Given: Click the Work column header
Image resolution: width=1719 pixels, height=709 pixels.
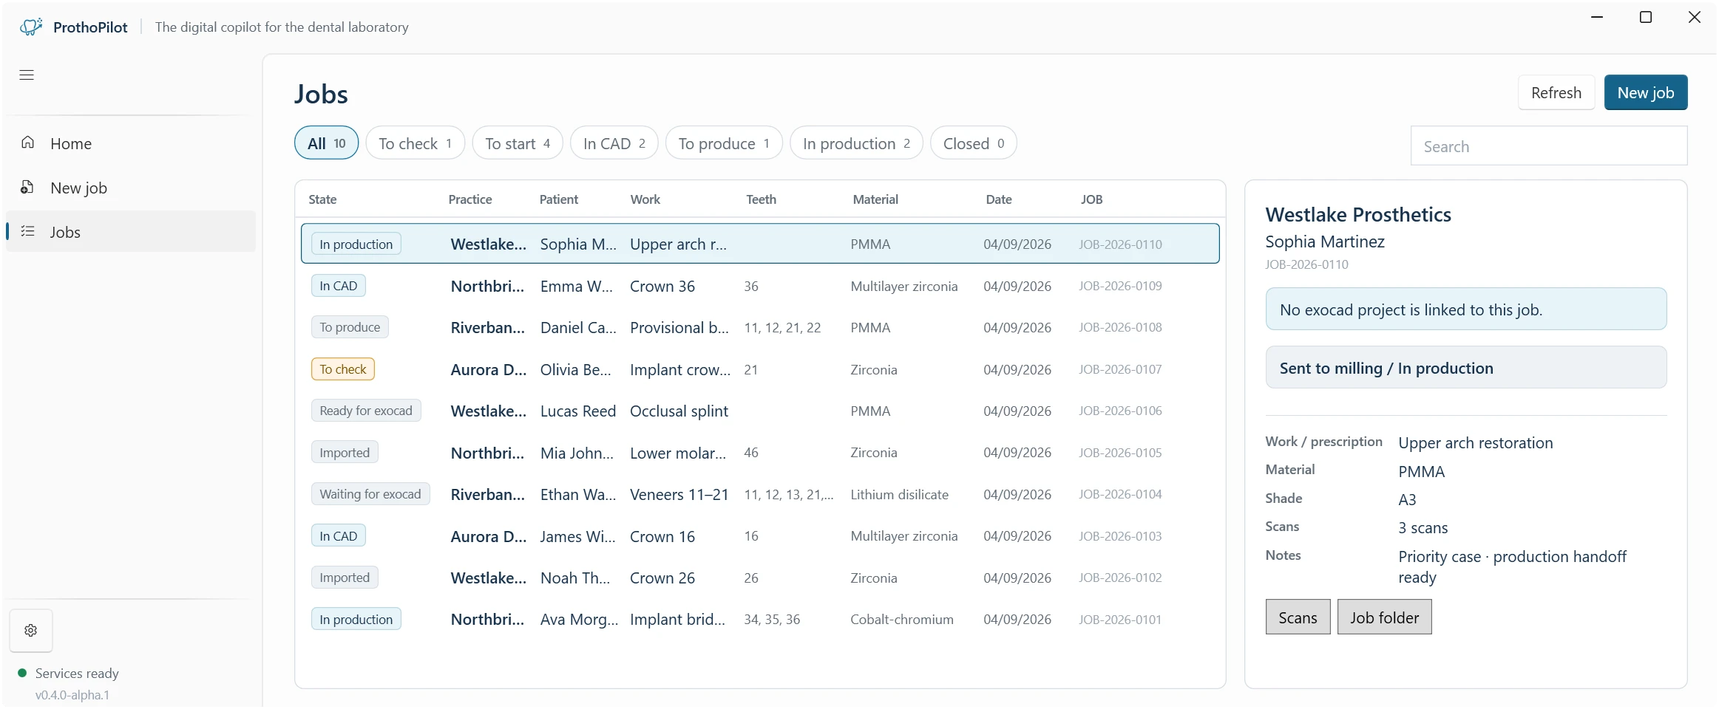Looking at the screenshot, I should click(x=645, y=199).
